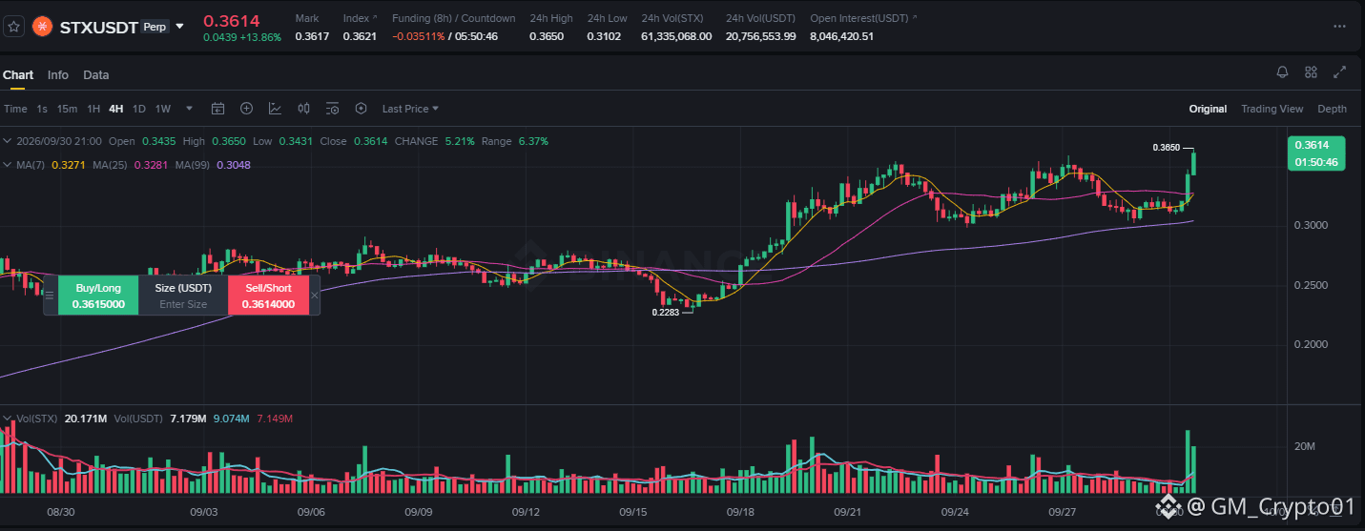This screenshot has width=1365, height=531.
Task: Switch to the Info tab
Action: pyautogui.click(x=58, y=74)
